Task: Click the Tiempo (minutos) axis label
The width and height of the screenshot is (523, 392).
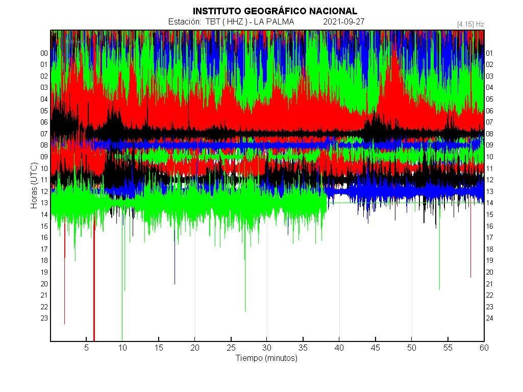Action: coord(266,358)
